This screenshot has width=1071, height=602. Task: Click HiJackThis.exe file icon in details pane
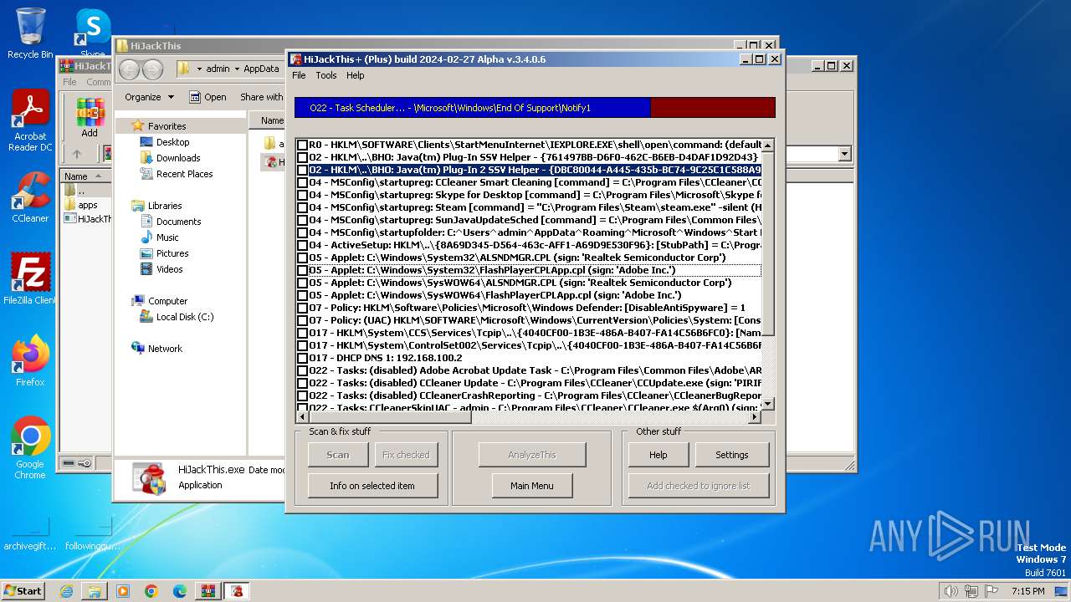[148, 477]
